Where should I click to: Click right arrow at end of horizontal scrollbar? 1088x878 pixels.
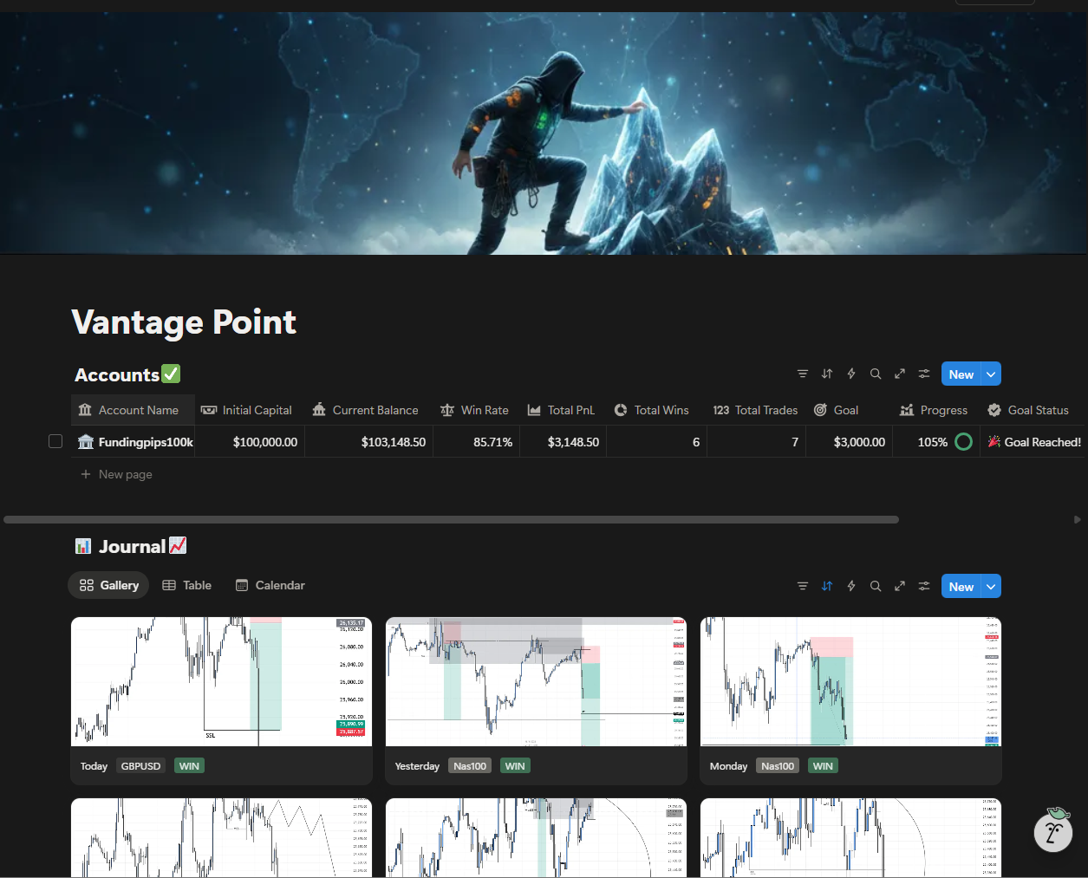(x=1077, y=520)
